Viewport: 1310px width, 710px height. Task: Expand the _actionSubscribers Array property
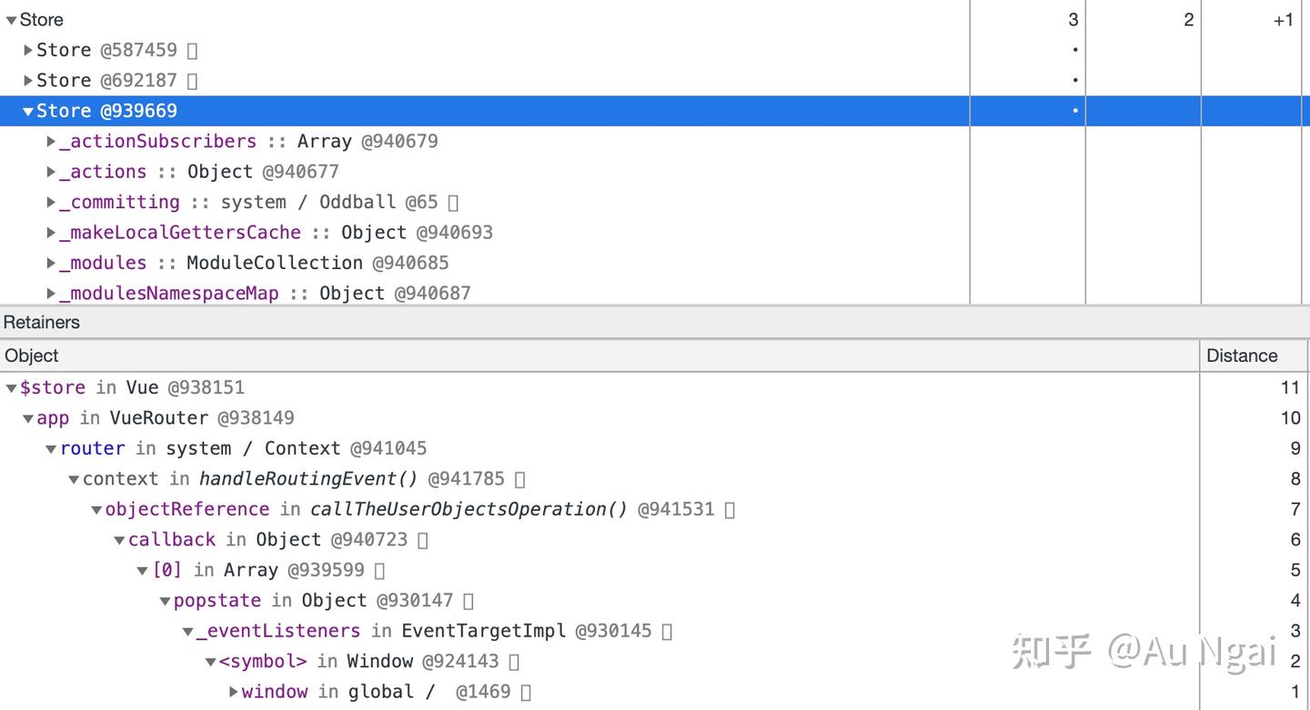pos(52,141)
